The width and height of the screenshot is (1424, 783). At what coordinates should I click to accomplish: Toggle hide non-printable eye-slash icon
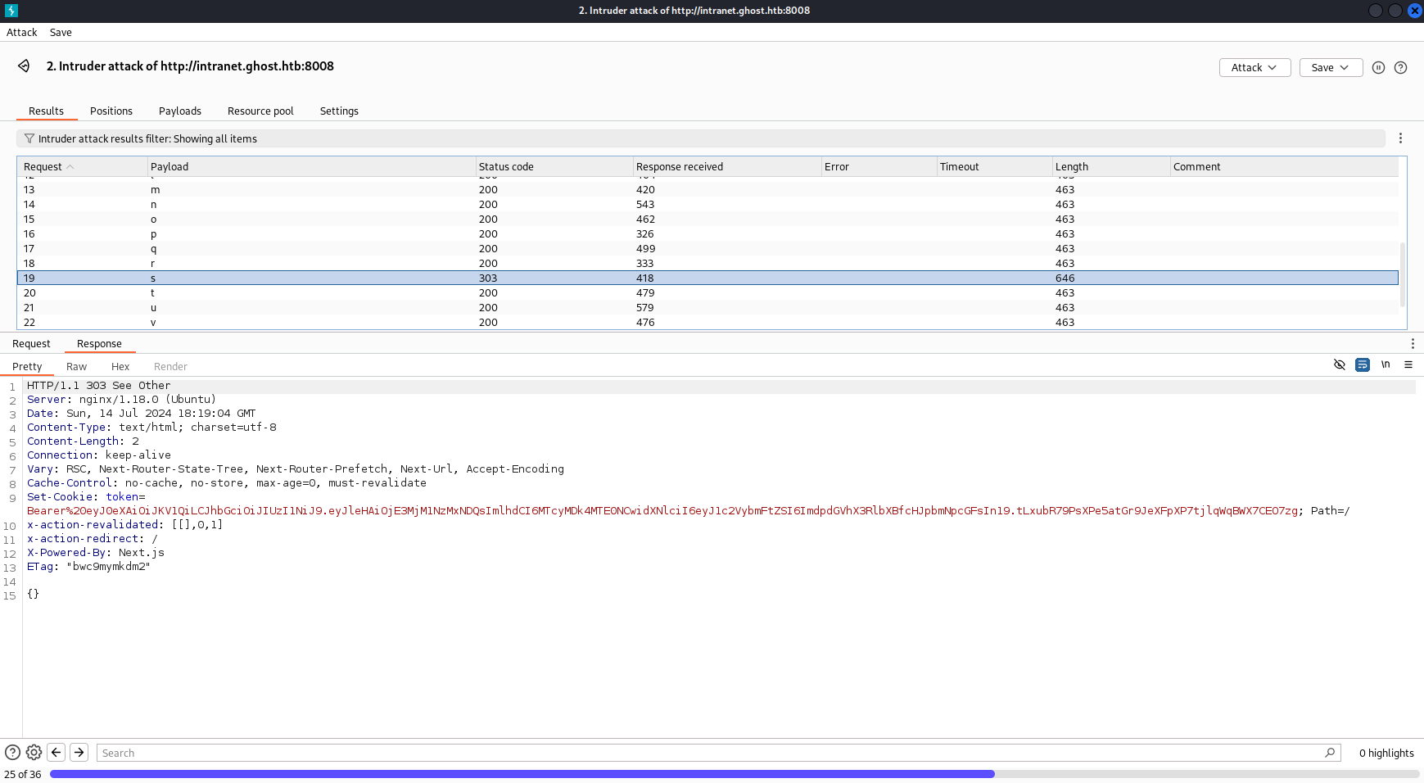1340,364
